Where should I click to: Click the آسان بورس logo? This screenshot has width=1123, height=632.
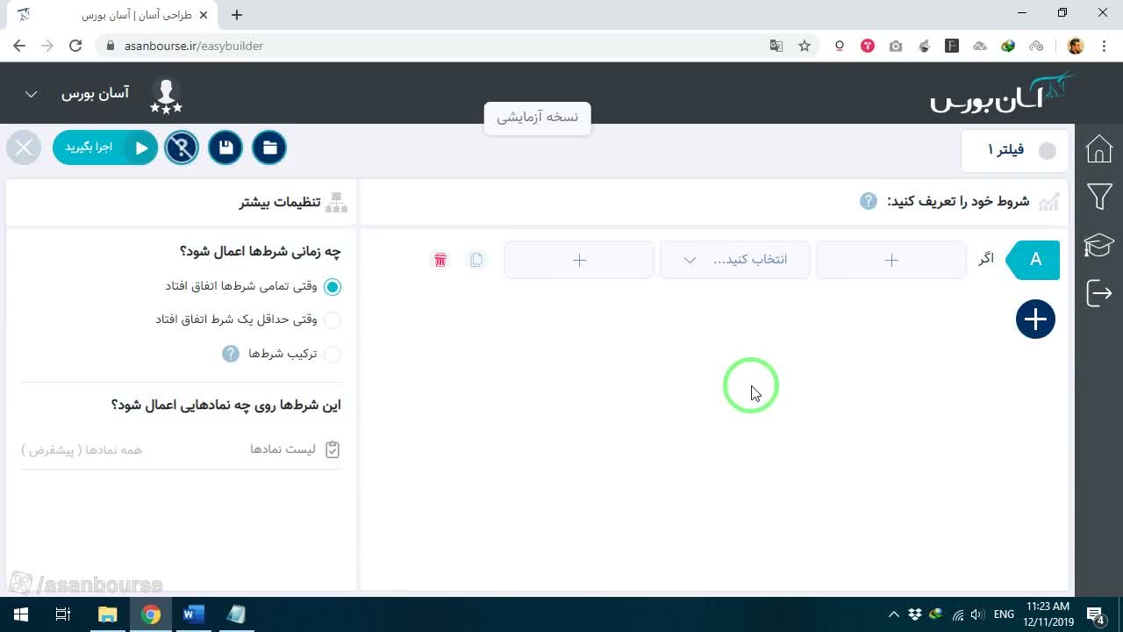pos(1002,93)
